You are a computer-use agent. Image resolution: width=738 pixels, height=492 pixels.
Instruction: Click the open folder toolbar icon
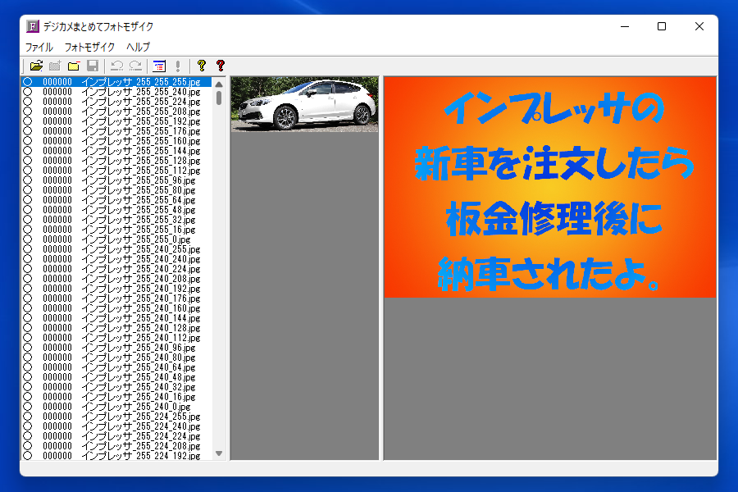pyautogui.click(x=36, y=66)
